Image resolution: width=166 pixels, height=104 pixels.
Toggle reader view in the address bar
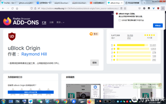pos(121,8)
